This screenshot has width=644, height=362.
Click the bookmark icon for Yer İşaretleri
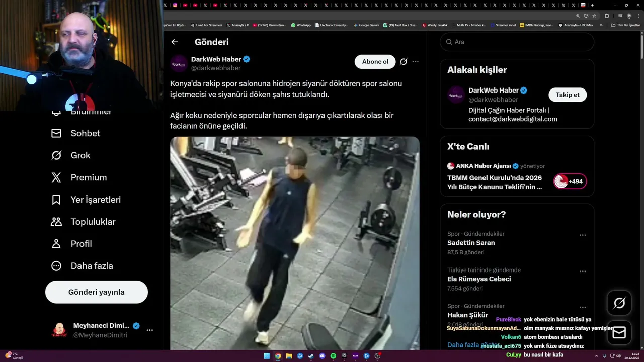click(x=56, y=200)
